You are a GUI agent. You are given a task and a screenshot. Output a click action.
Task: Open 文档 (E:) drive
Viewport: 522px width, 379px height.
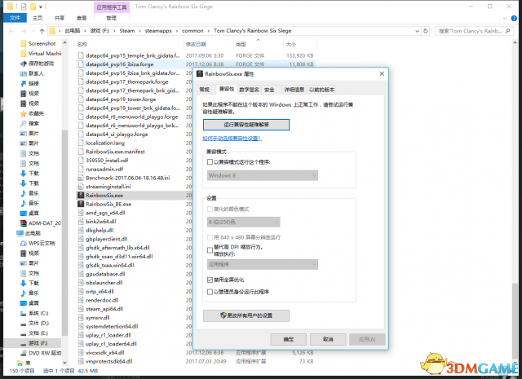[x=34, y=333]
